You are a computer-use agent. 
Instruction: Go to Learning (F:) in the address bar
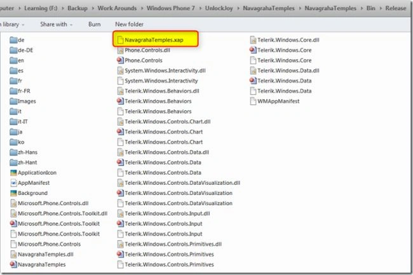41,8
